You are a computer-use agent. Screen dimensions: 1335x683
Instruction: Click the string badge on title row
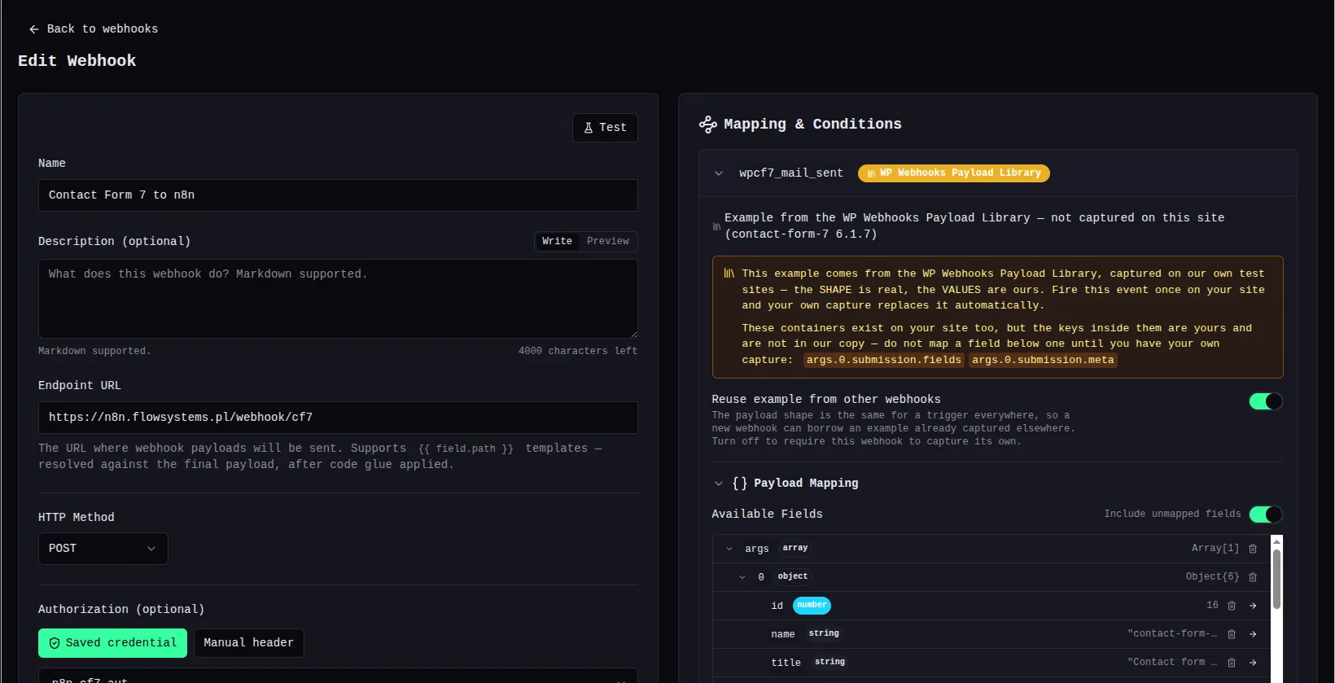829,663
